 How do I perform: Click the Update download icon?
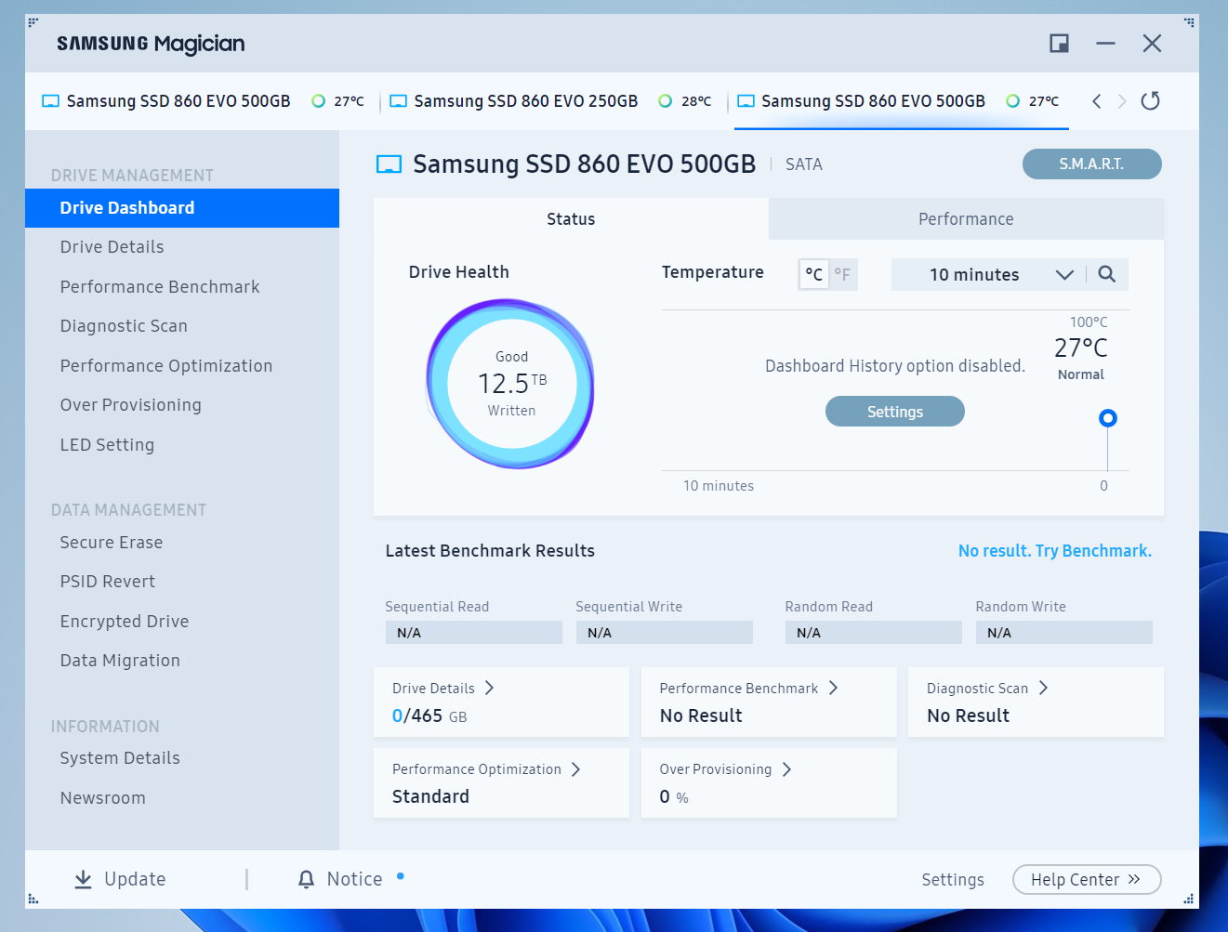tap(83, 879)
